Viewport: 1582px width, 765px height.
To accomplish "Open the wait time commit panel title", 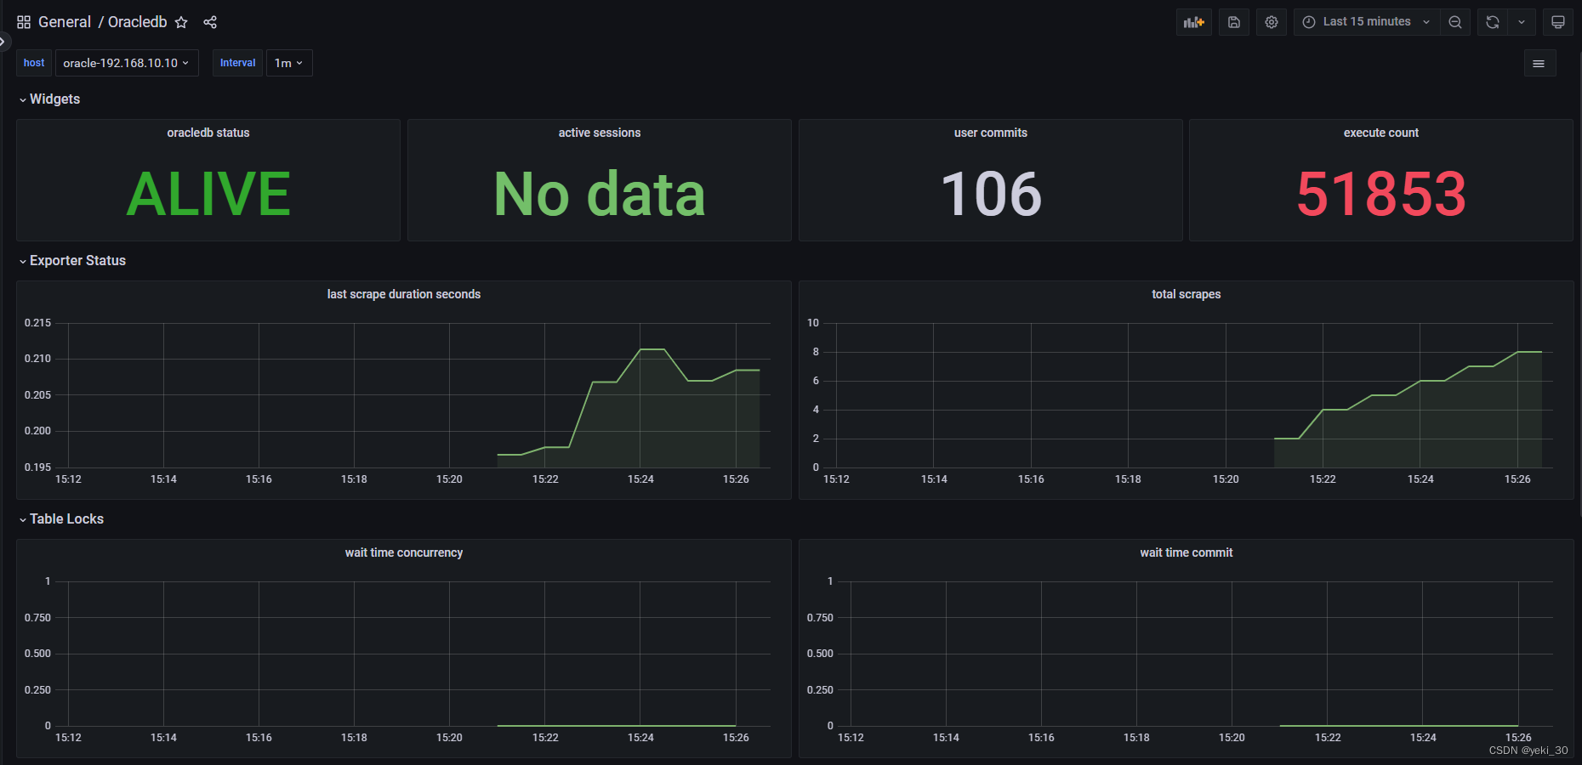I will pyautogui.click(x=1186, y=552).
